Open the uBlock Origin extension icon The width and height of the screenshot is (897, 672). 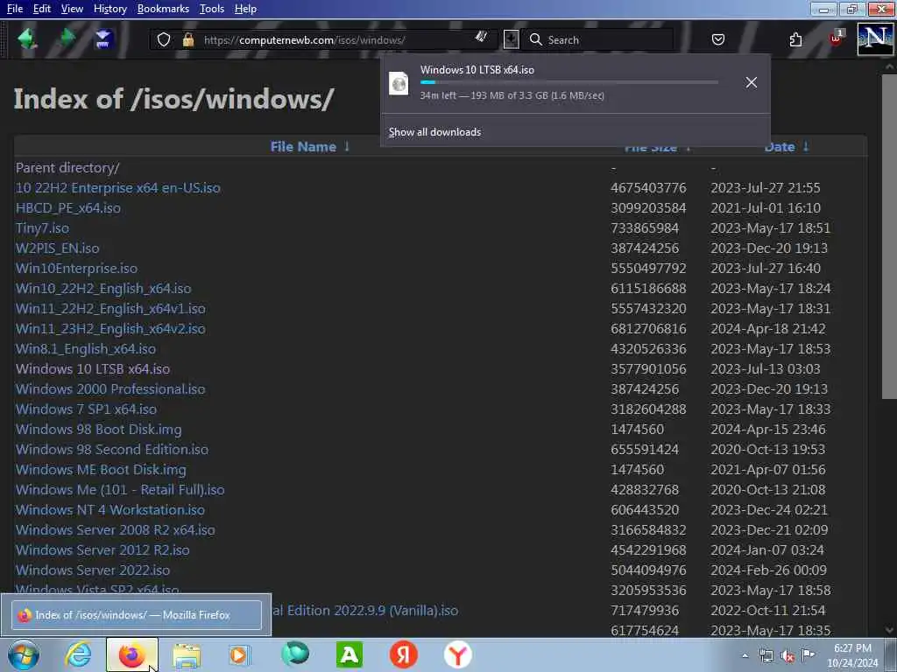[x=836, y=38]
